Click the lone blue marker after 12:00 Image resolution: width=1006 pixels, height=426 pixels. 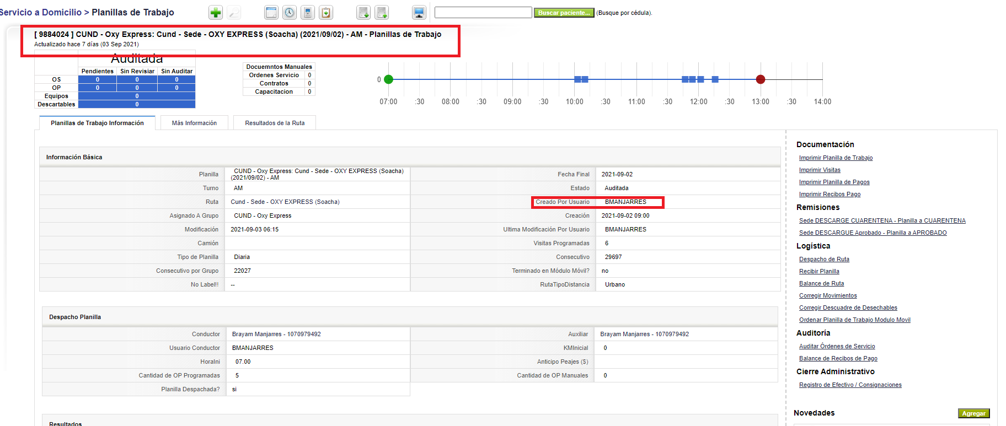[x=715, y=79]
